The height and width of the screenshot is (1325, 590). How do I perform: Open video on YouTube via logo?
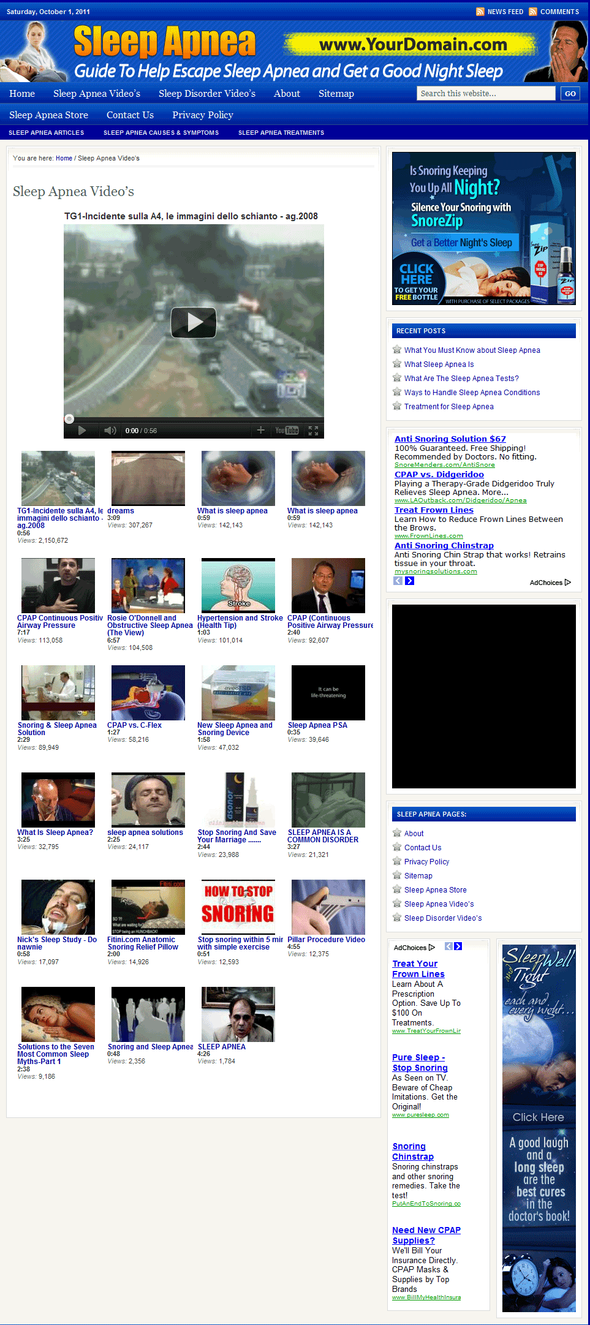click(287, 431)
